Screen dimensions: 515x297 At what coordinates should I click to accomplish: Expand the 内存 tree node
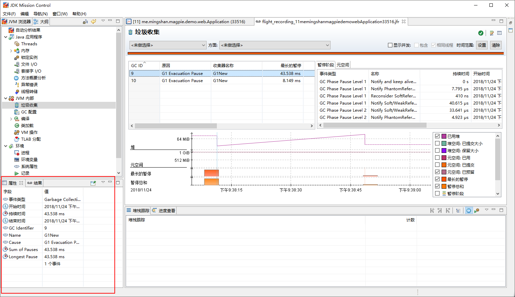point(11,50)
